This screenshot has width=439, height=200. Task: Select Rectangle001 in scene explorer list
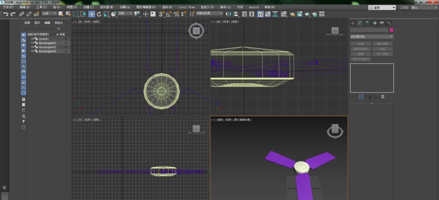coord(47,43)
